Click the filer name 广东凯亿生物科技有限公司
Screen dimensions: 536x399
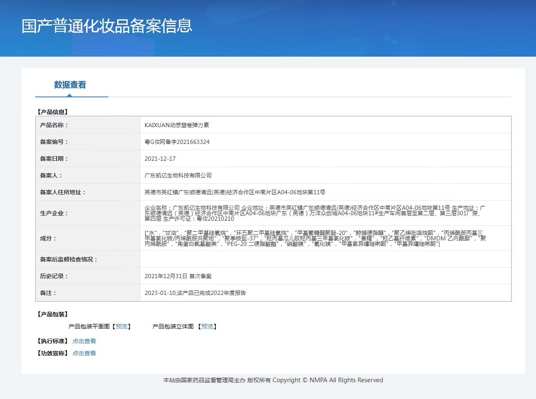pyautogui.click(x=178, y=175)
